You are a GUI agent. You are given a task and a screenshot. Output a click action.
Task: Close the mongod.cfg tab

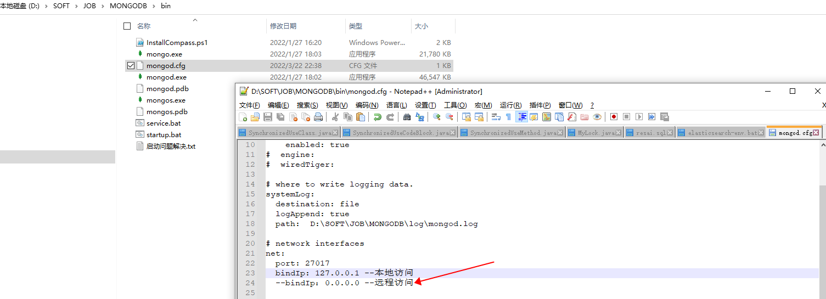pyautogui.click(x=816, y=133)
